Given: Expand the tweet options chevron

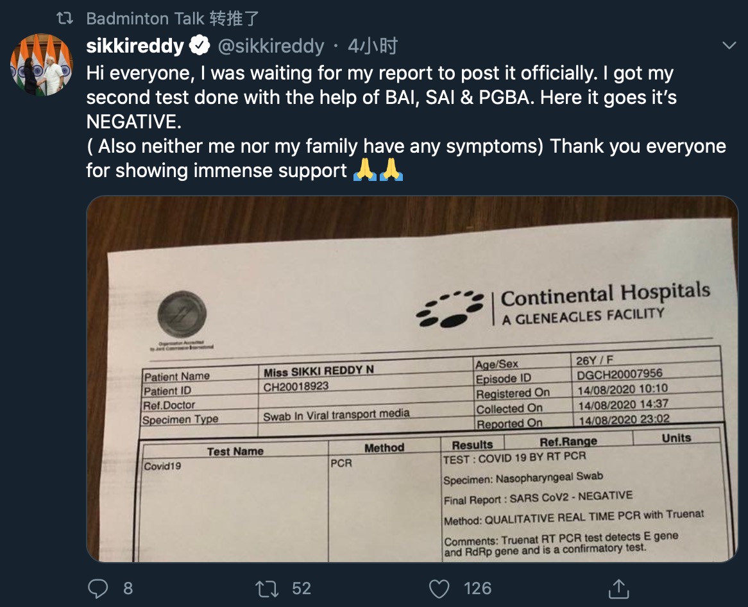Looking at the screenshot, I should [x=729, y=46].
